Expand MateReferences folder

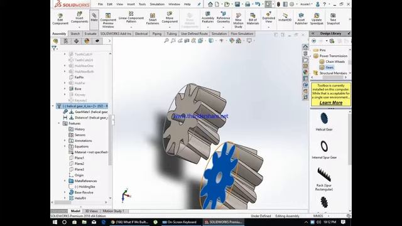coord(65,181)
